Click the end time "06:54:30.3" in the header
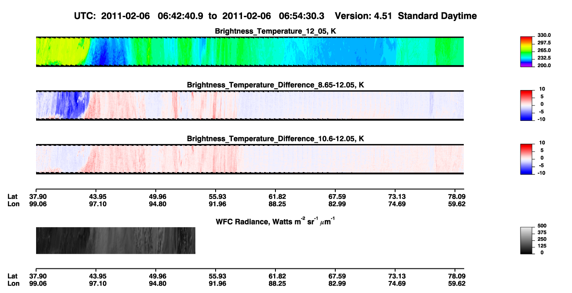This screenshot has width=572, height=293. click(x=302, y=16)
